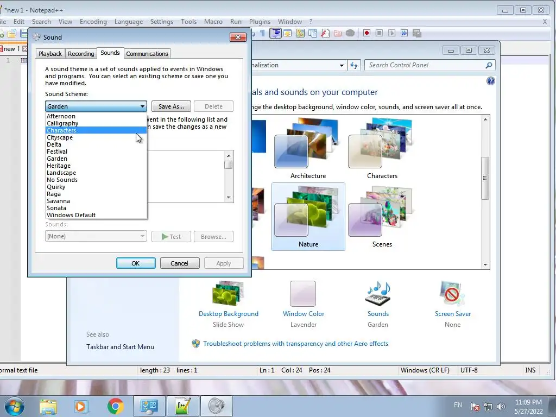The height and width of the screenshot is (417, 556).
Task: Pick Characters from the scheme dropdown list
Action: click(x=96, y=130)
